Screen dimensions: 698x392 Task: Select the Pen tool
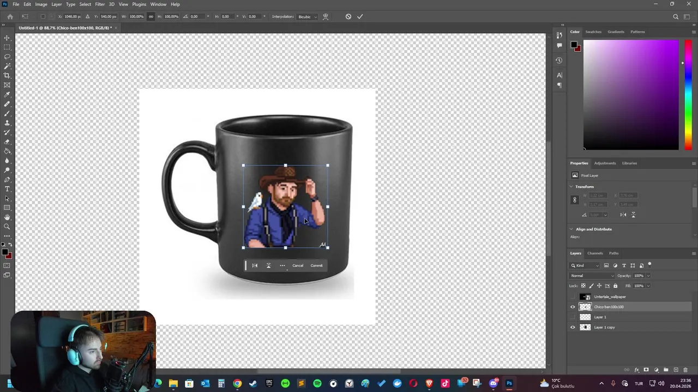click(7, 180)
